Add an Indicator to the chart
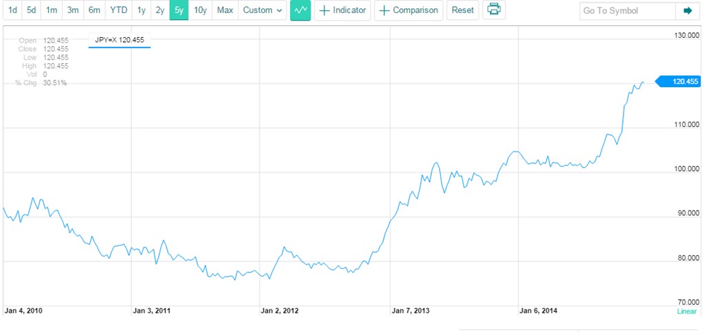 pos(342,10)
